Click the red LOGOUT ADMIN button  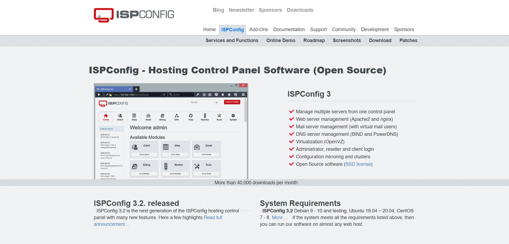point(232,102)
